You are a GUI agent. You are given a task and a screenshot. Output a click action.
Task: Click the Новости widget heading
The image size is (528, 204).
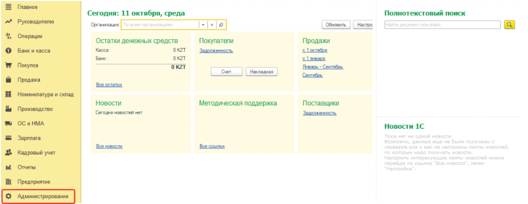[108, 103]
